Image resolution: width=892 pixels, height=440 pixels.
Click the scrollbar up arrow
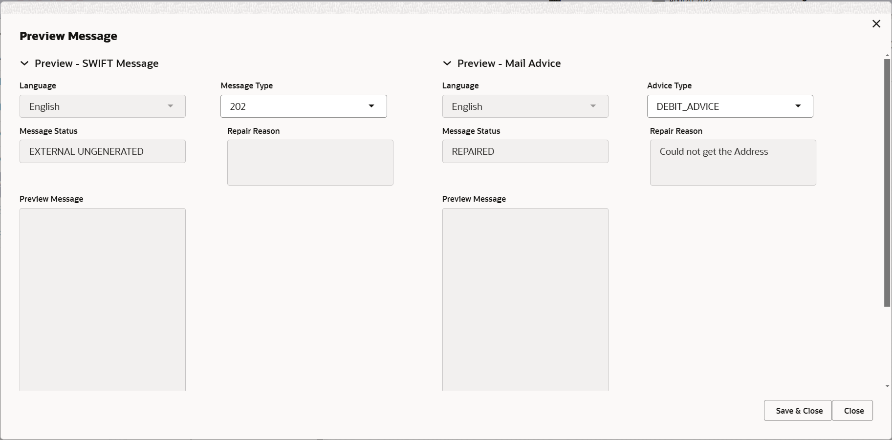(887, 55)
